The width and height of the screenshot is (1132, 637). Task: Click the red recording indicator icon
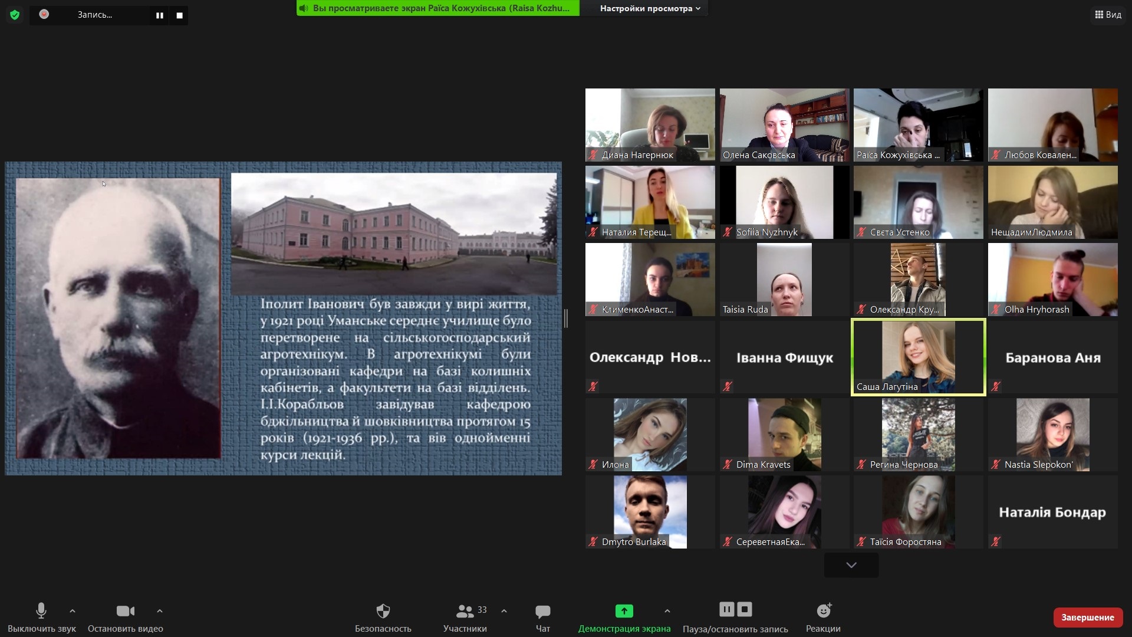(x=44, y=14)
